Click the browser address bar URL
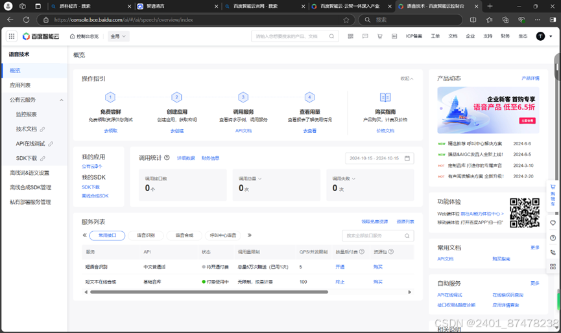The width and height of the screenshot is (561, 333). coord(123,20)
